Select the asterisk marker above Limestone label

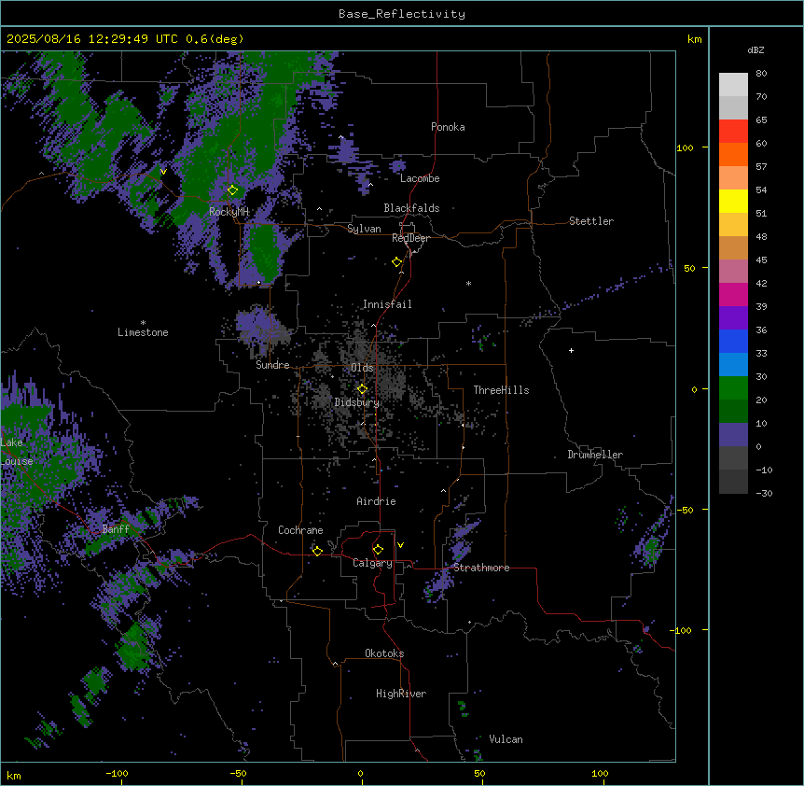pos(143,323)
